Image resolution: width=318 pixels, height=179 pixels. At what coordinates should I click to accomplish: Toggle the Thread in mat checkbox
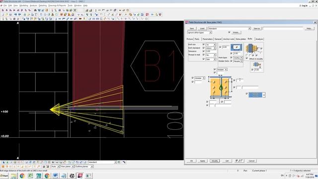204,55
